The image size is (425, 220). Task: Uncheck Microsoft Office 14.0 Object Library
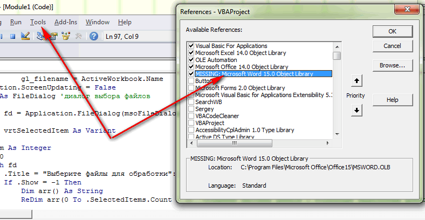click(x=191, y=67)
